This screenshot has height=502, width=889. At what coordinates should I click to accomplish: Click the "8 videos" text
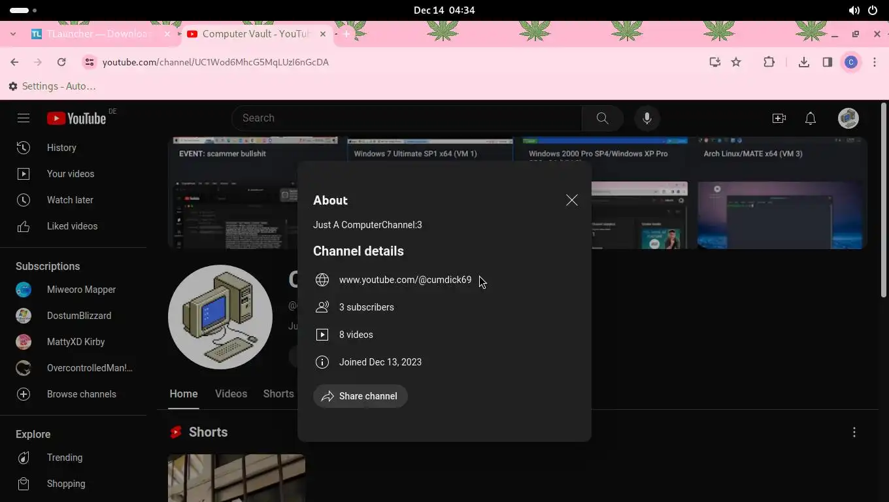356,335
